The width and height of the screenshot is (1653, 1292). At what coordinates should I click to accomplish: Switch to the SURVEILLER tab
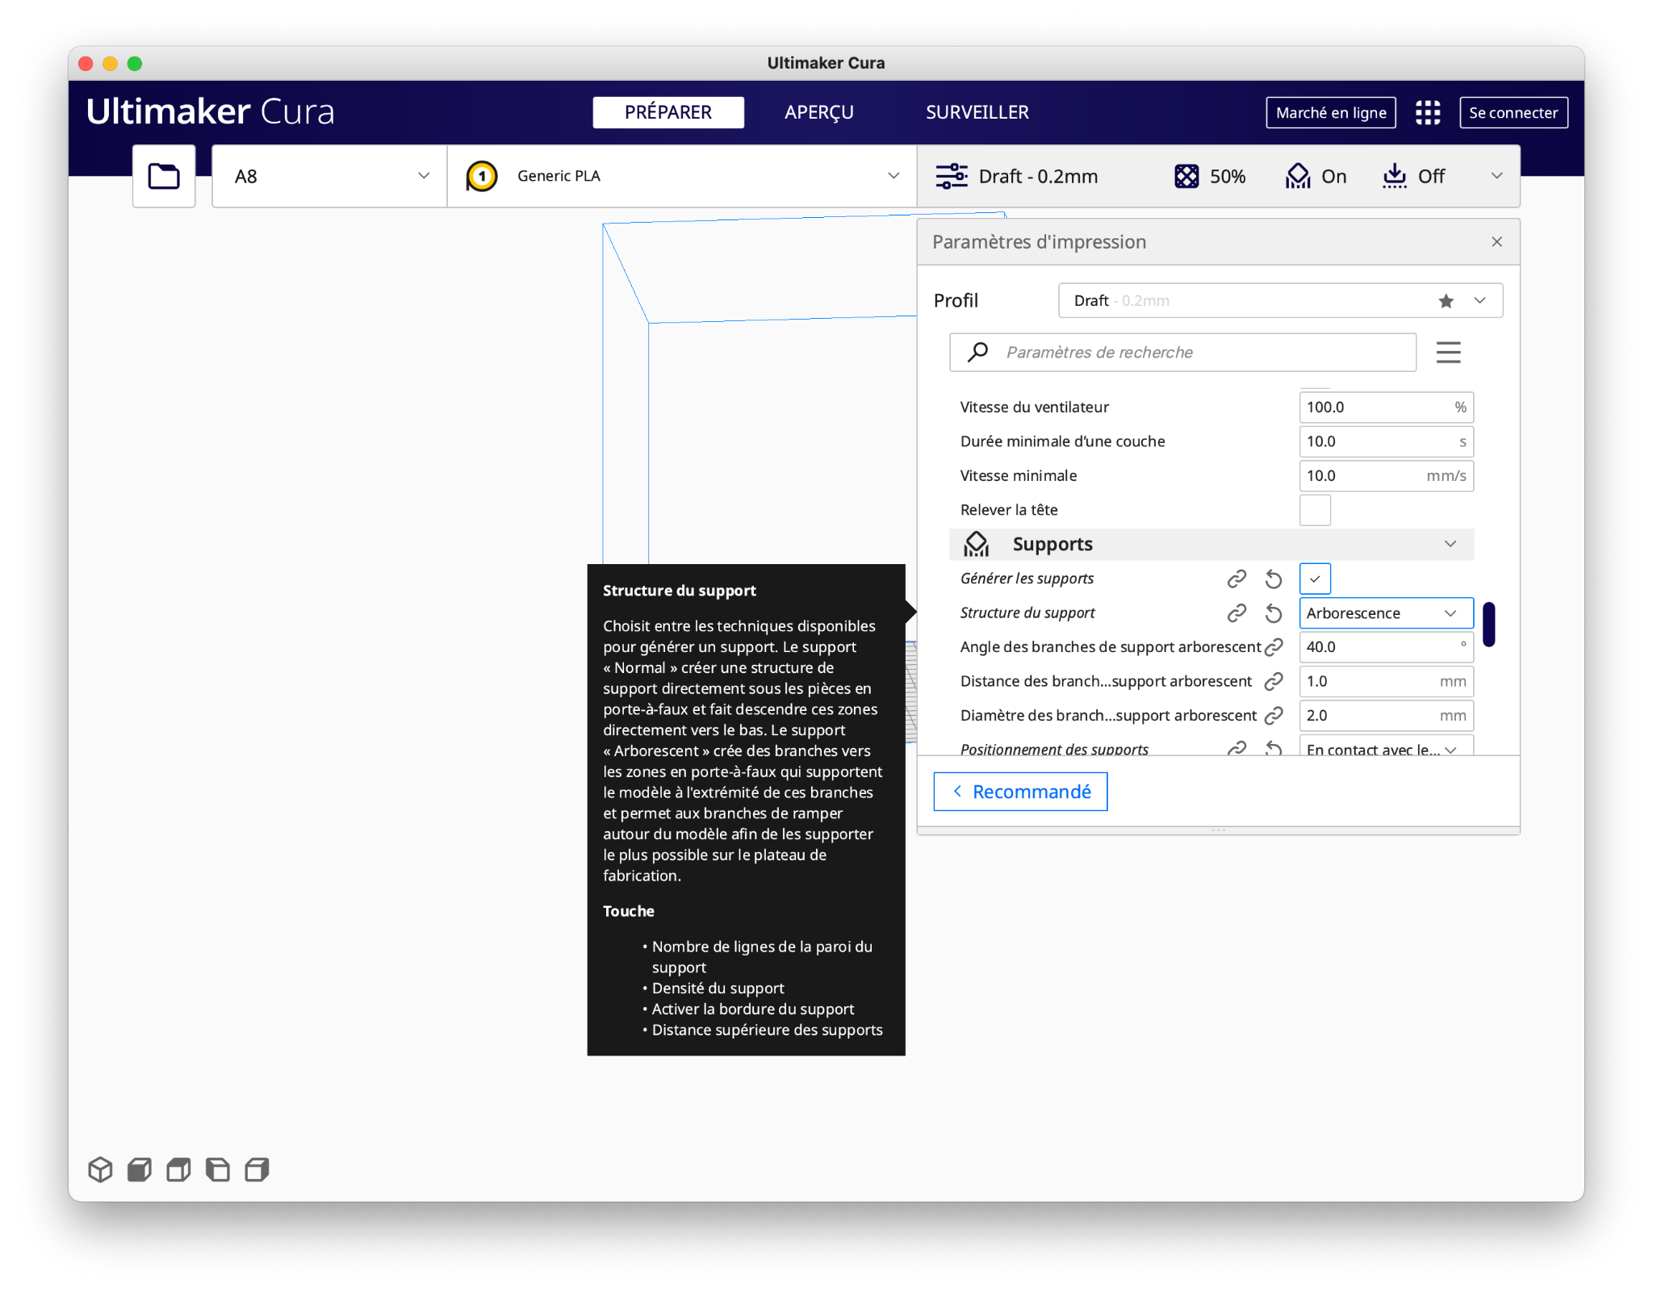pos(977,112)
